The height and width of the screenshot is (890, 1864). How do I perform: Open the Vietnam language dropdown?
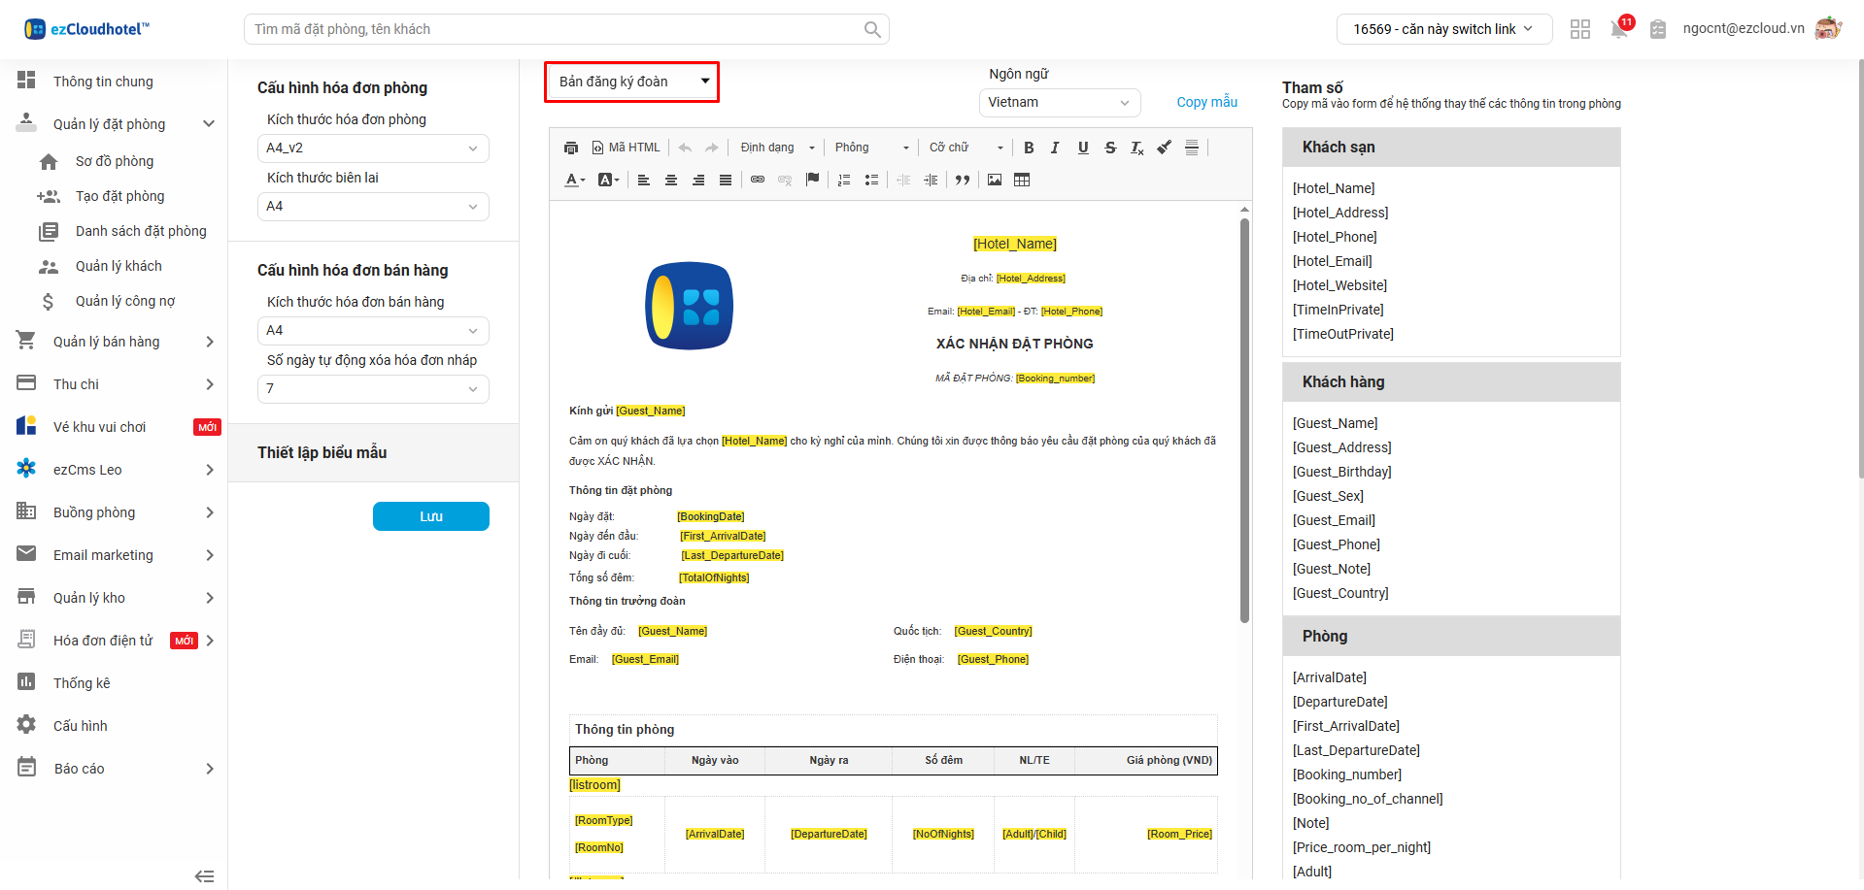tap(1059, 103)
